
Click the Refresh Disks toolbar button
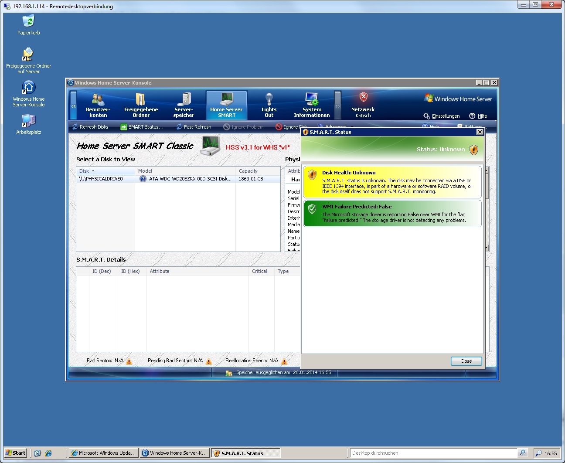(x=90, y=127)
